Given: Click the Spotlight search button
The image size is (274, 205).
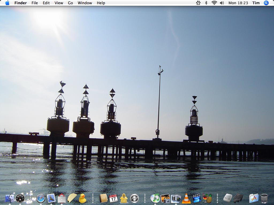Looking at the screenshot, I should click(266, 3).
